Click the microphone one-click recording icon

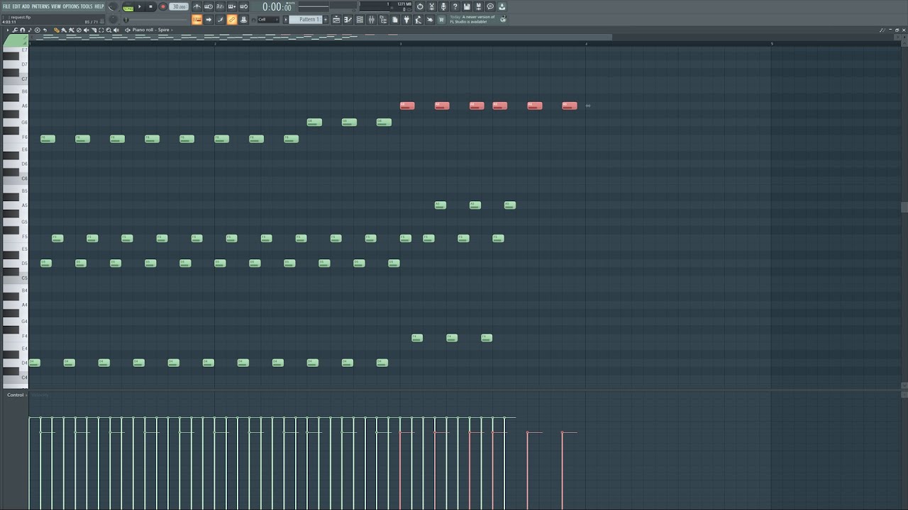(443, 6)
